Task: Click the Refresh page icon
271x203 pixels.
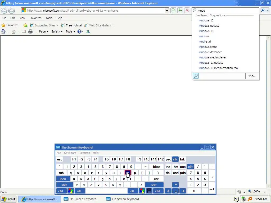Action: pyautogui.click(x=180, y=10)
